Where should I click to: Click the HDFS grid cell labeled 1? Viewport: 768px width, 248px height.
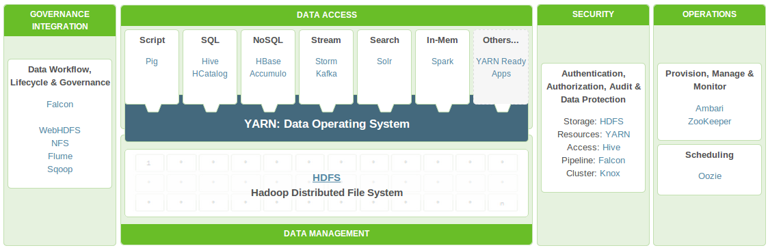coord(149,163)
